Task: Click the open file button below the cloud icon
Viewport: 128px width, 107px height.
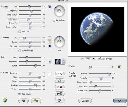Action: pyautogui.click(x=59, y=81)
